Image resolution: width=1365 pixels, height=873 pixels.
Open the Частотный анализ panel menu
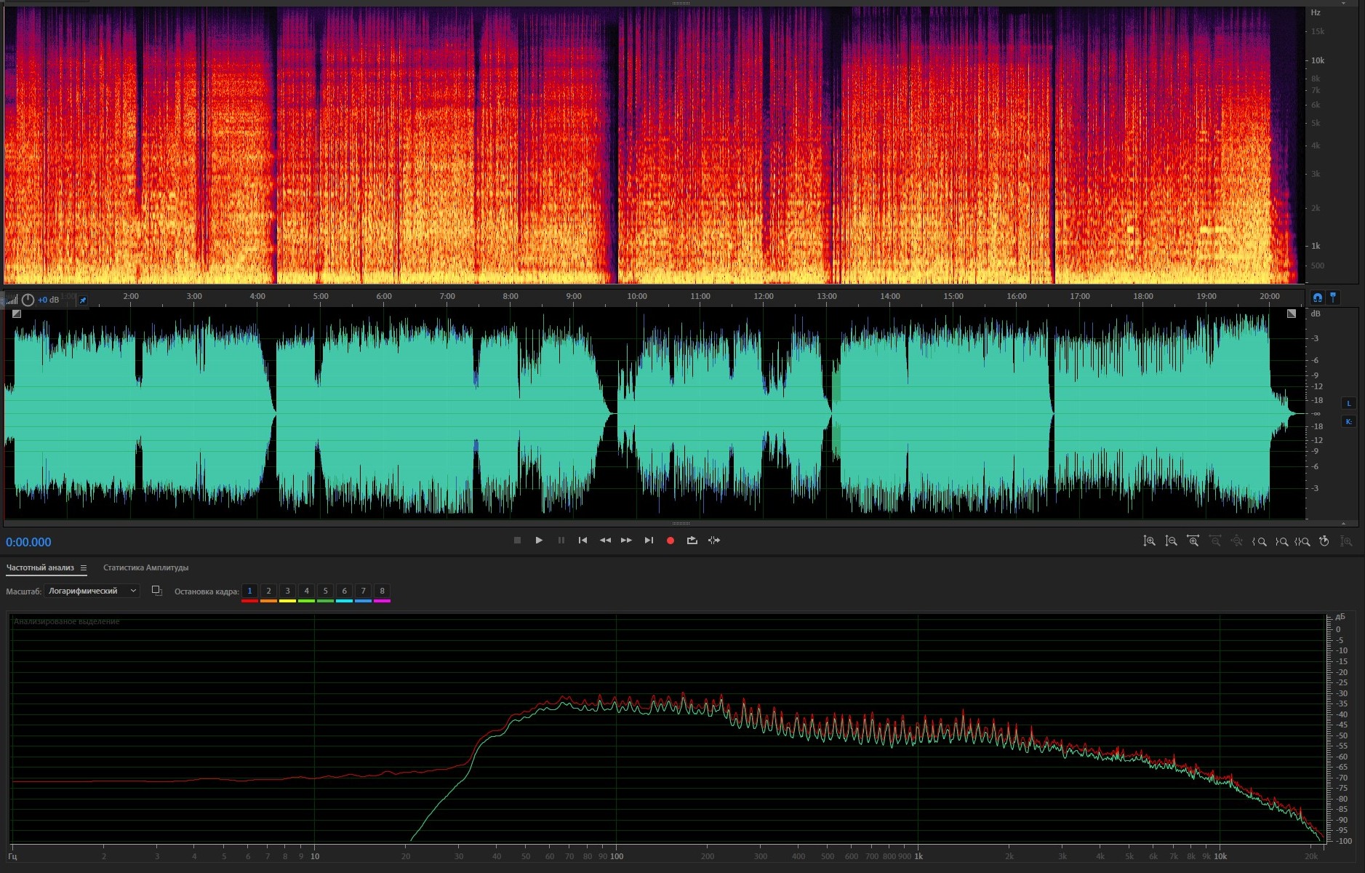(84, 567)
